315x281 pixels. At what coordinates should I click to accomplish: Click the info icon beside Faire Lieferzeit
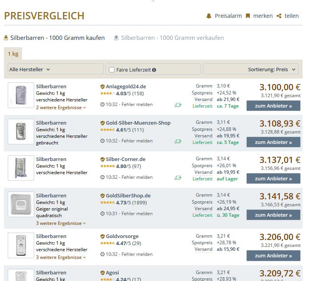(x=154, y=70)
